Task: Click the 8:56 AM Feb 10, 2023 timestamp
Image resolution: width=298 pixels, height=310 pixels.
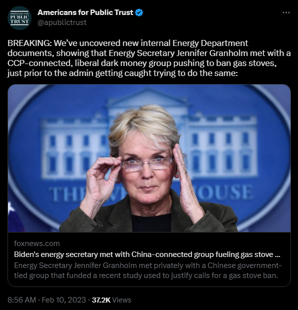Action: 47,300
